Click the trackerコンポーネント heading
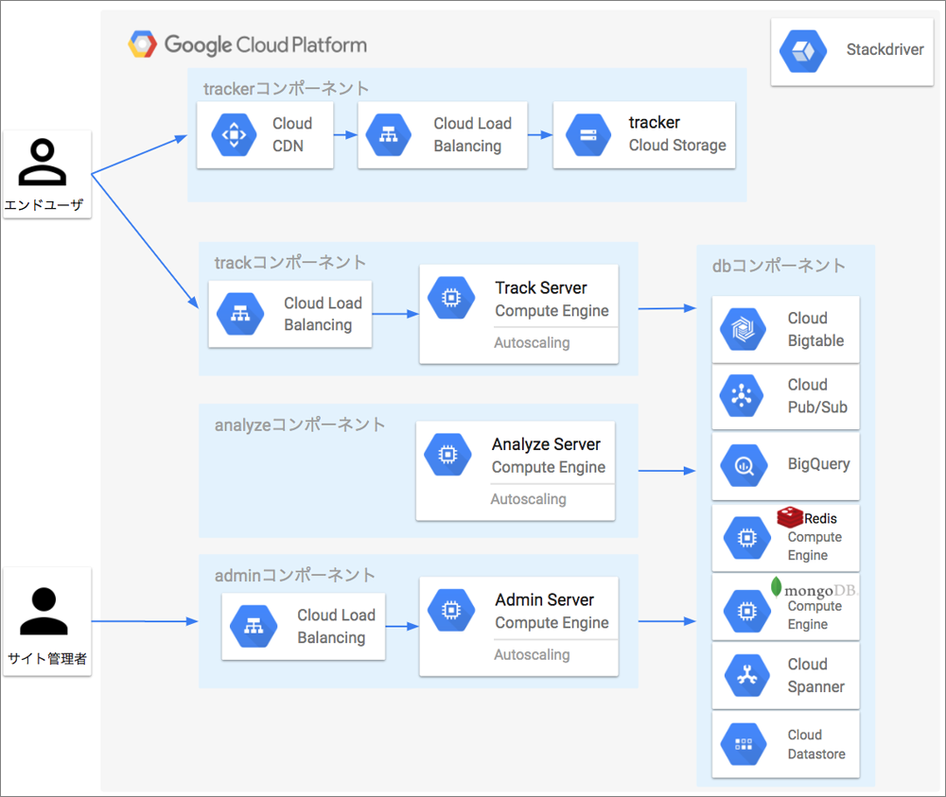The image size is (946, 797). pyautogui.click(x=286, y=89)
